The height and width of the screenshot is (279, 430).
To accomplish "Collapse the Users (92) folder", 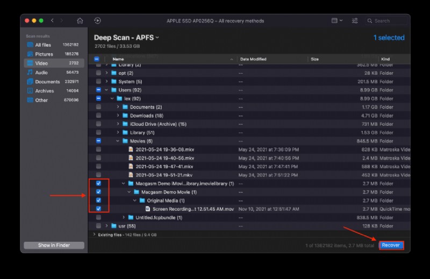I will (106, 90).
